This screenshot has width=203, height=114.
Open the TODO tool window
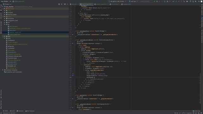tap(5, 111)
